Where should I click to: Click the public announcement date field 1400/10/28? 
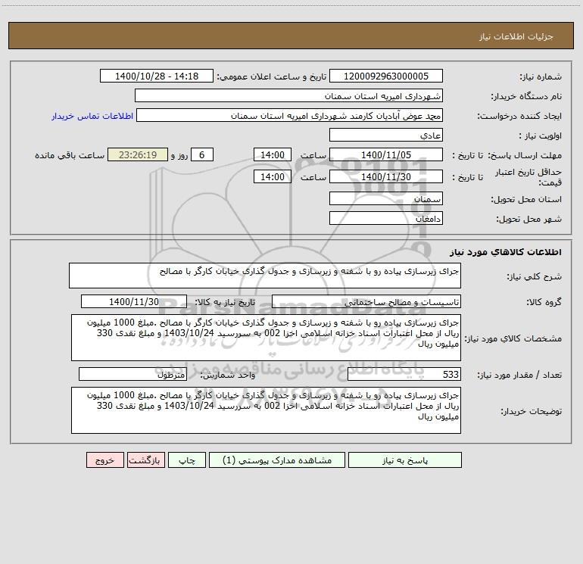(x=157, y=76)
